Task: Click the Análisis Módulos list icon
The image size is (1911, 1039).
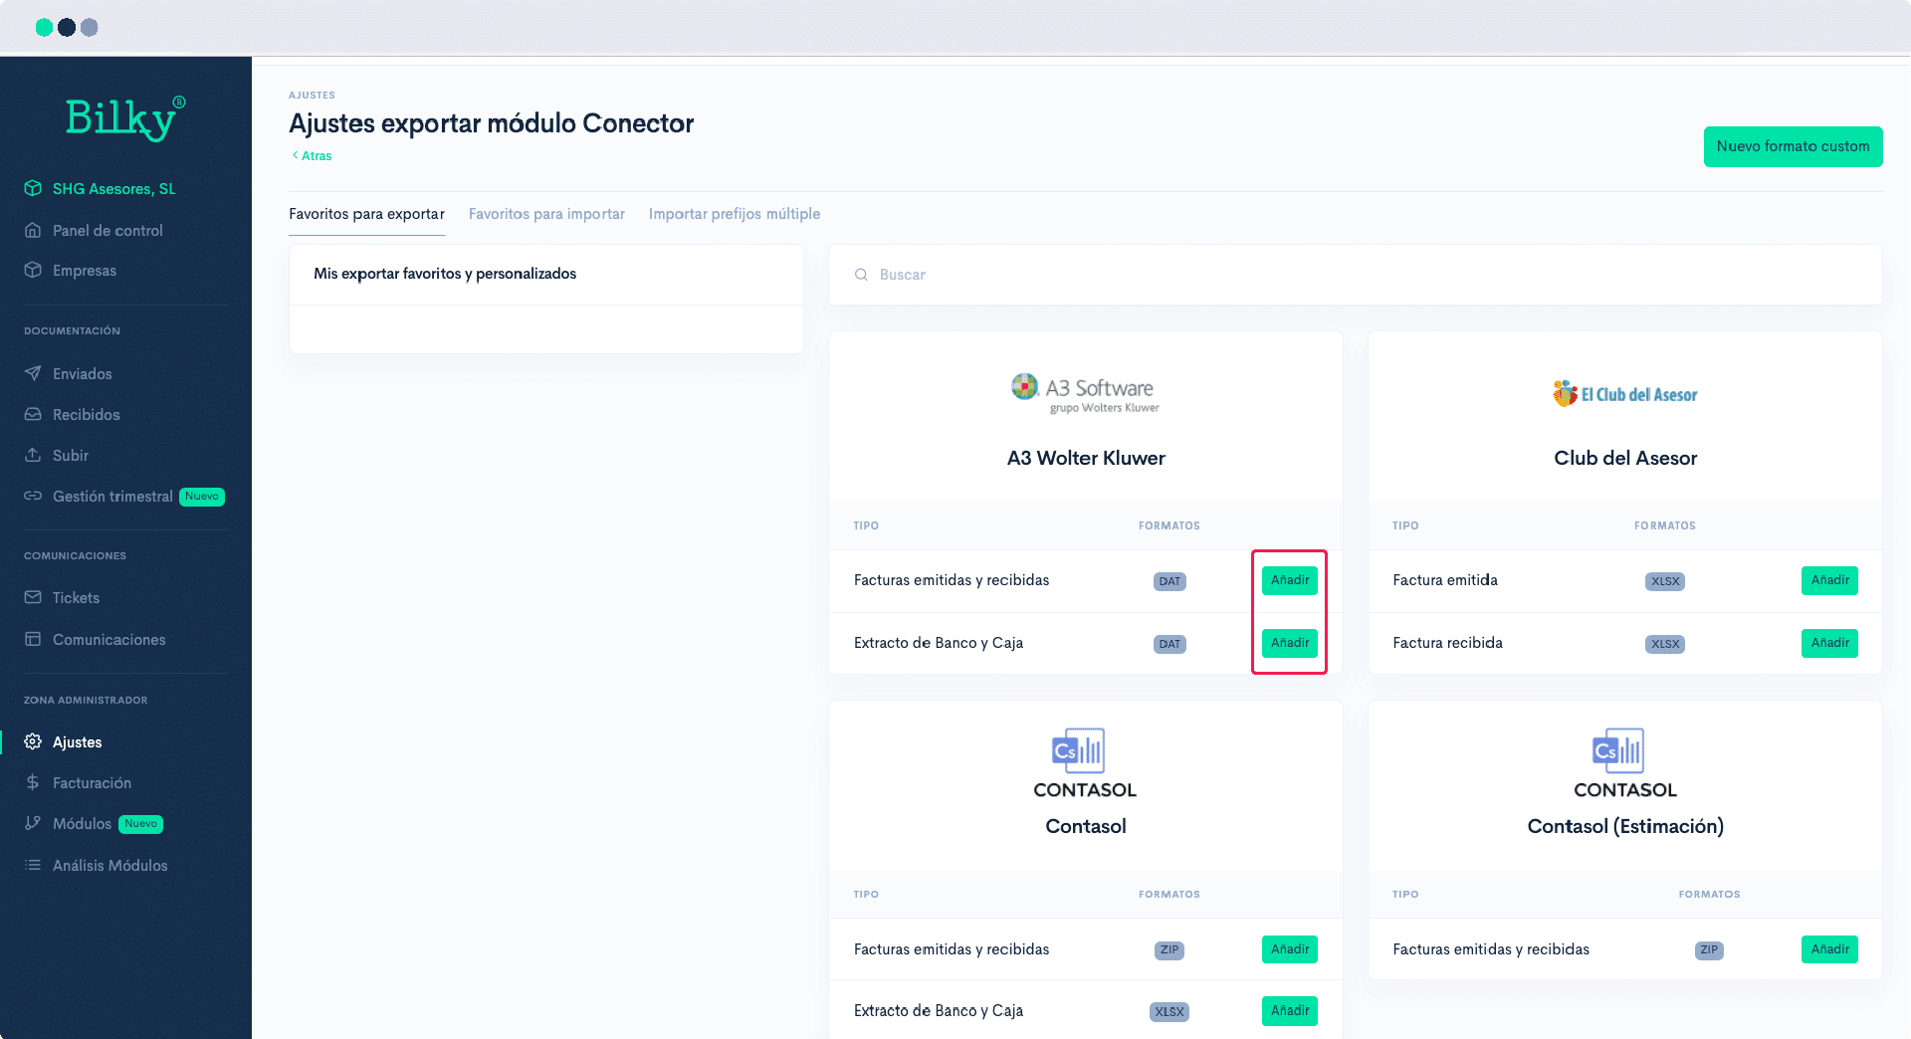Action: coord(33,865)
